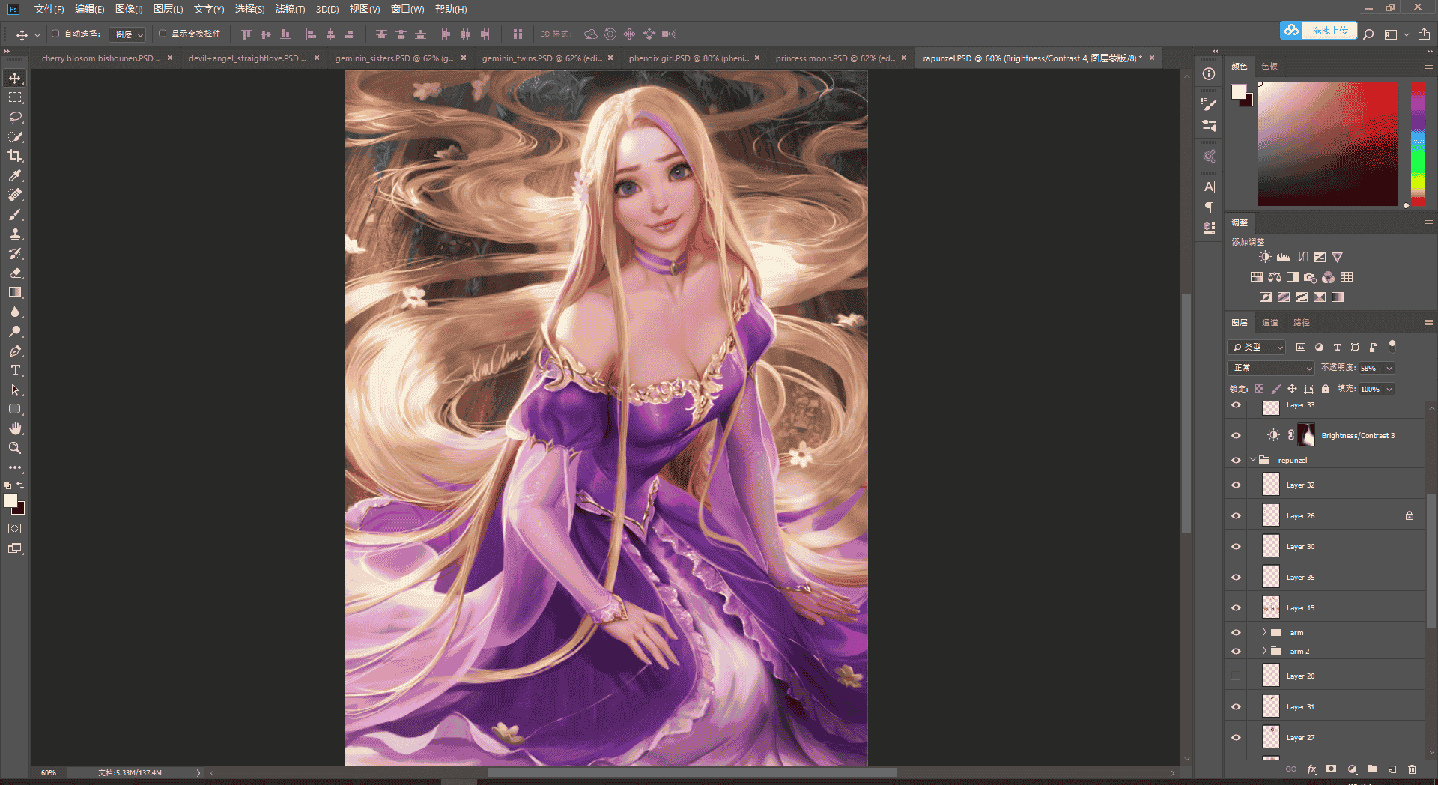Switch to the 通道 panel tab
The height and width of the screenshot is (785, 1438).
pyautogui.click(x=1270, y=323)
